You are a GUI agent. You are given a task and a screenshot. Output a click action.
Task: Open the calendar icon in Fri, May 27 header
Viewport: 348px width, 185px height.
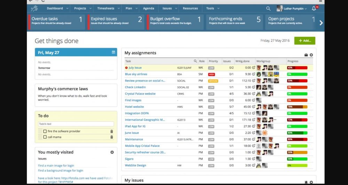coord(113,52)
